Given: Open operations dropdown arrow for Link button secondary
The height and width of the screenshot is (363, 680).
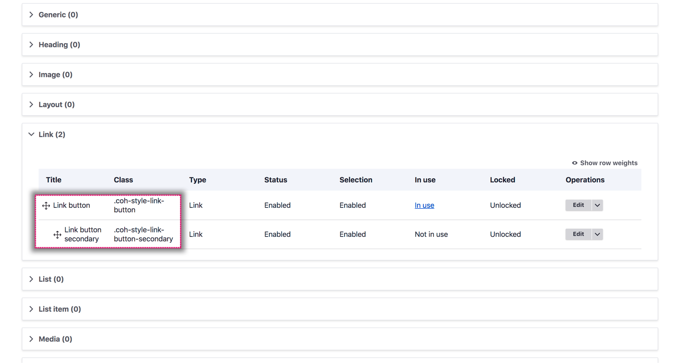Looking at the screenshot, I should click(x=597, y=234).
